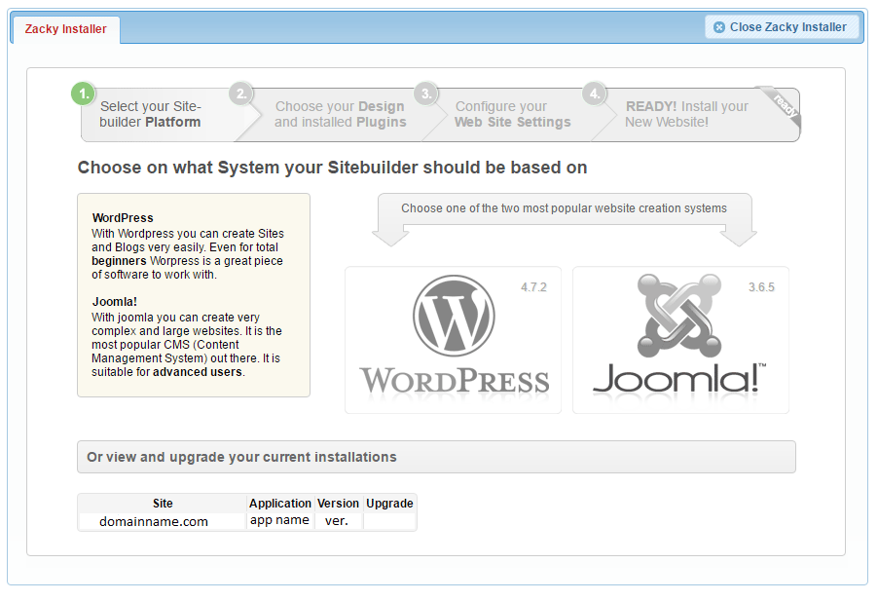Select the WordPress logo icon
The height and width of the screenshot is (601, 878).
click(x=454, y=316)
